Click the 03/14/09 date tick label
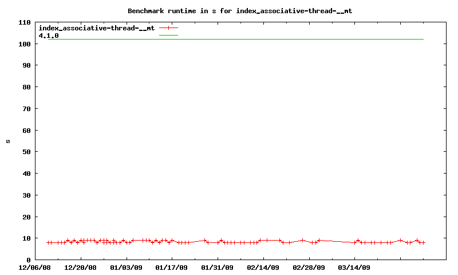The height and width of the screenshot is (275, 458). pos(354,267)
